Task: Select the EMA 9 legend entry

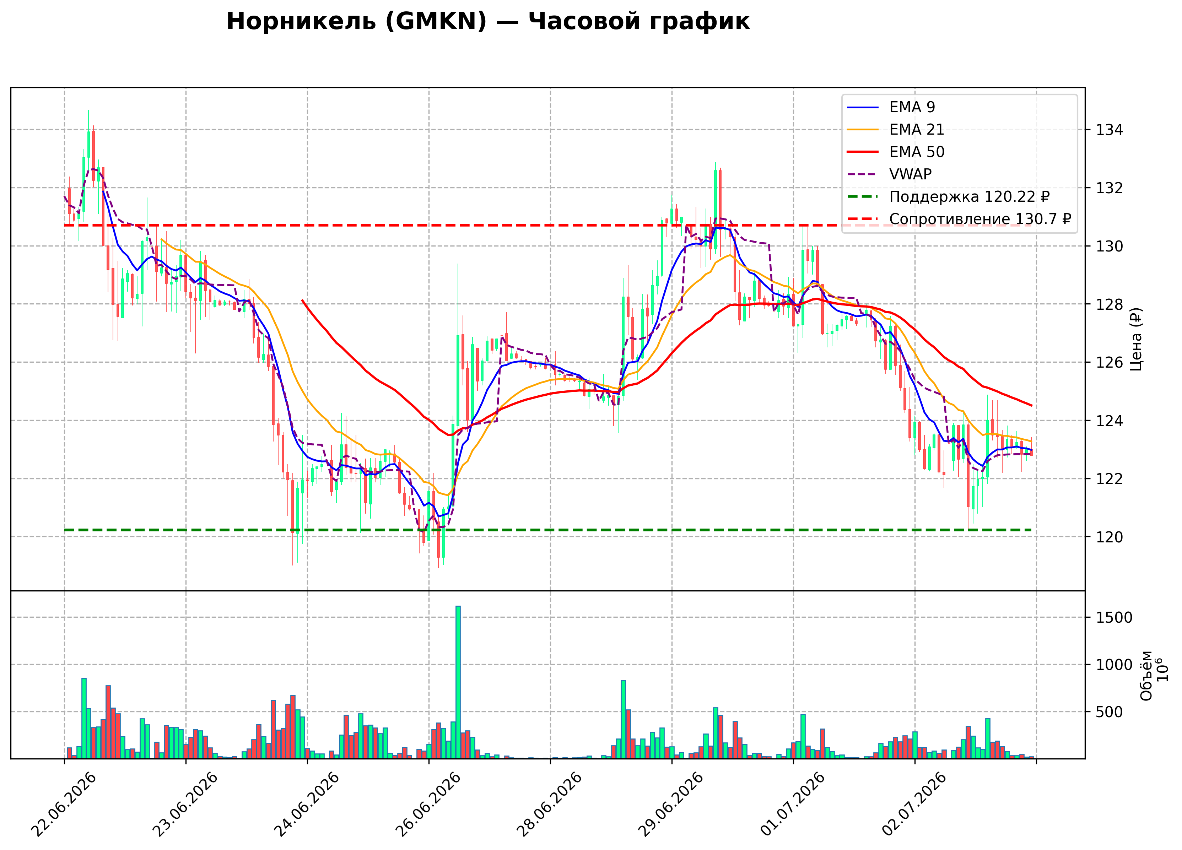Action: [x=891, y=107]
